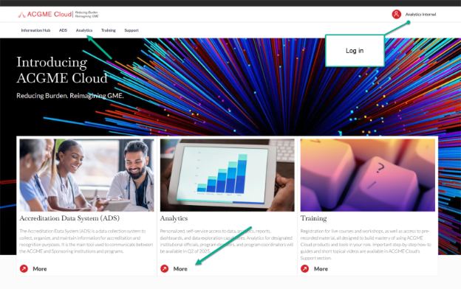
Task: Click the Accreditation Data System (ADS) heading
Action: (69, 218)
